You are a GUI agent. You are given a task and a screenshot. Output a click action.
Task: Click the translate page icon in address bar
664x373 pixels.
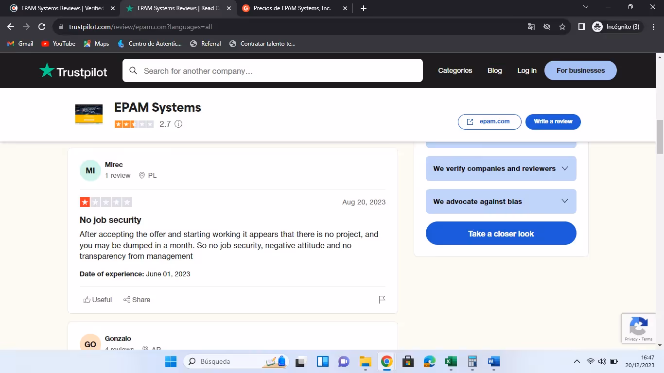(531, 27)
